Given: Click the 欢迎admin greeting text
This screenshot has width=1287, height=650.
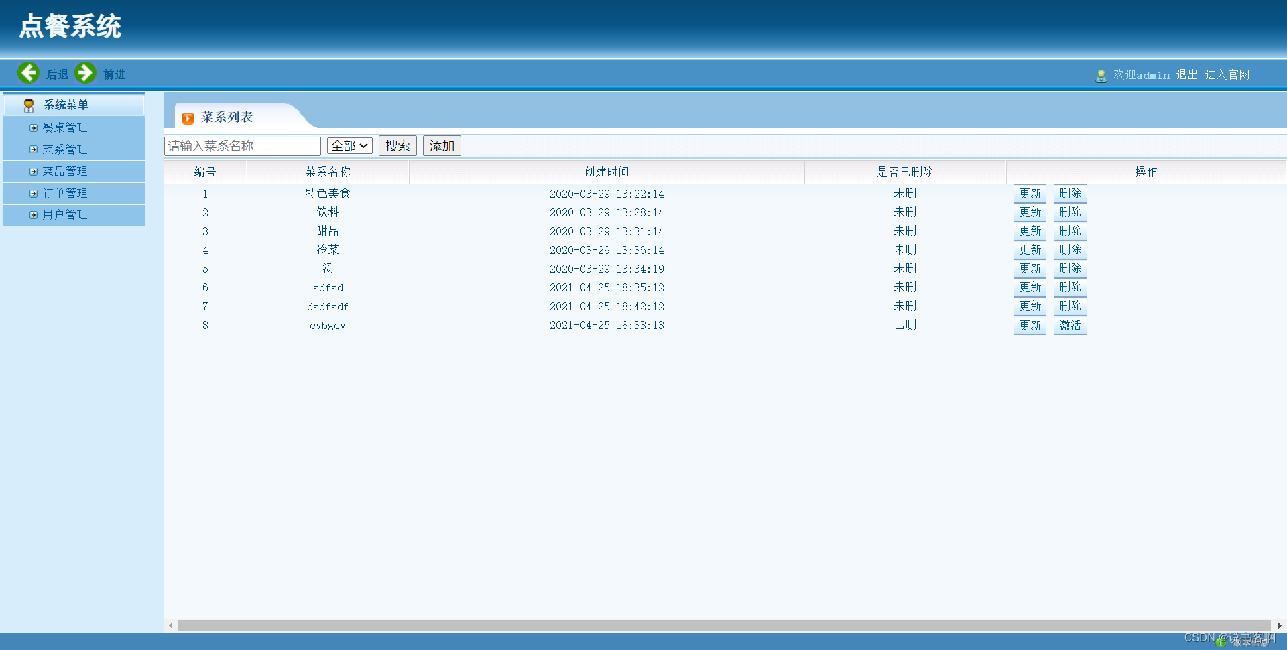Looking at the screenshot, I should 1142,75.
